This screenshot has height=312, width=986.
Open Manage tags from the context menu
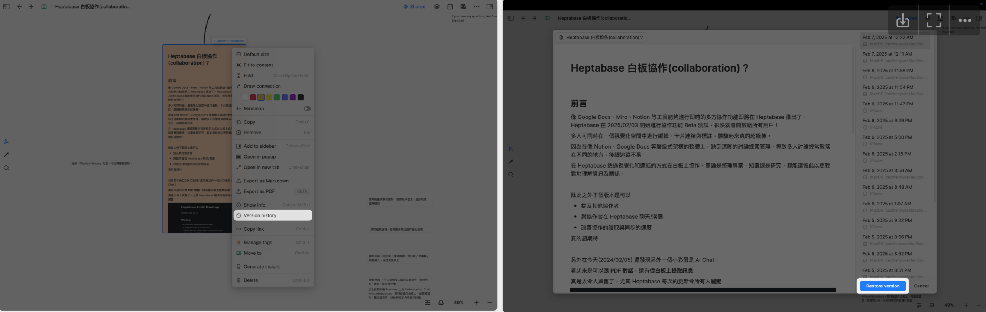pos(273,242)
